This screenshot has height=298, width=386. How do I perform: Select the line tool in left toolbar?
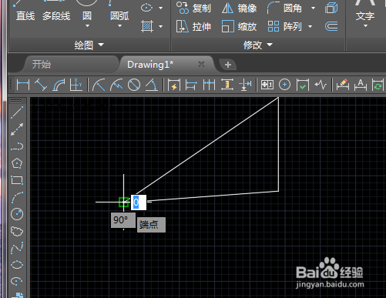(x=17, y=112)
